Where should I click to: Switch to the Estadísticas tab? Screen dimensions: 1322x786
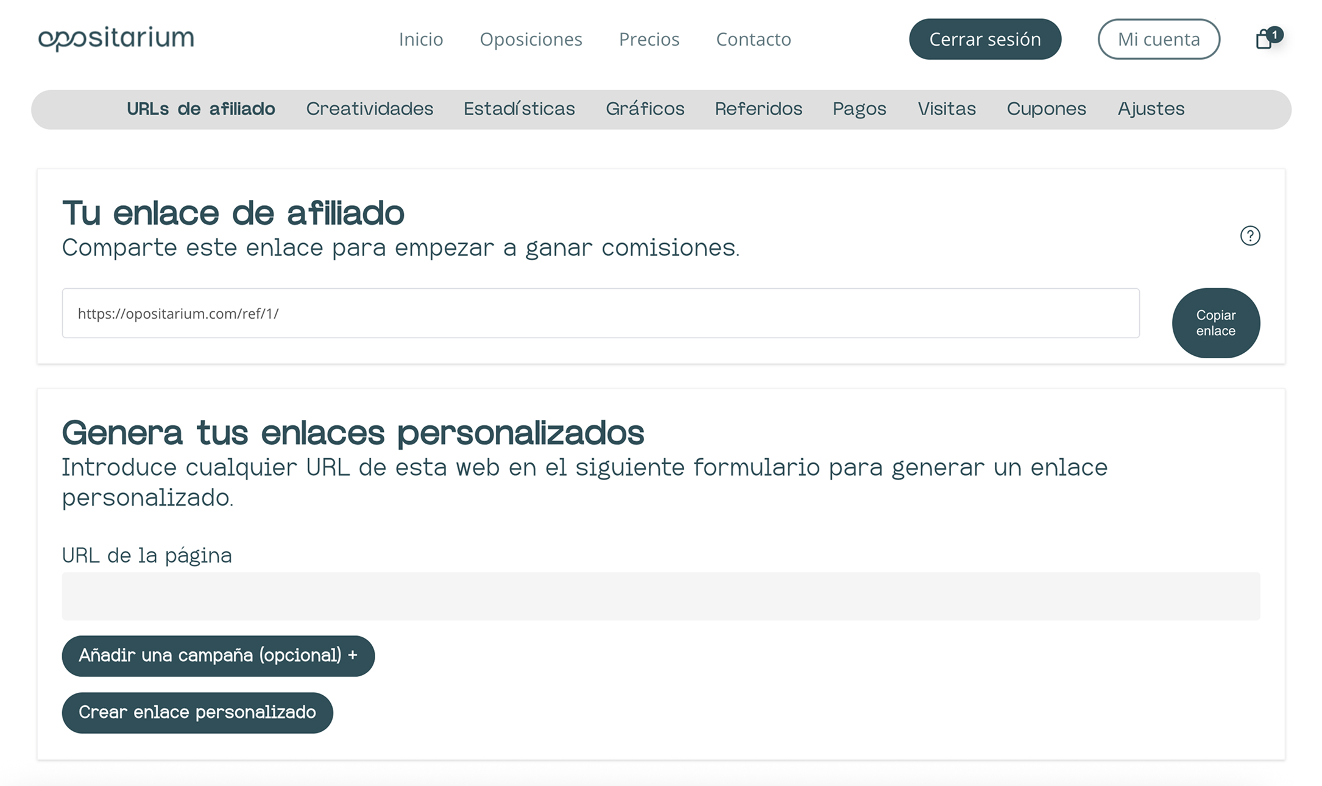pyautogui.click(x=519, y=109)
